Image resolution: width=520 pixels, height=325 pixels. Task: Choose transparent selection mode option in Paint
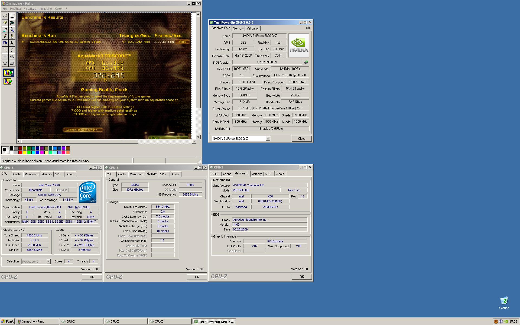[x=8, y=81]
